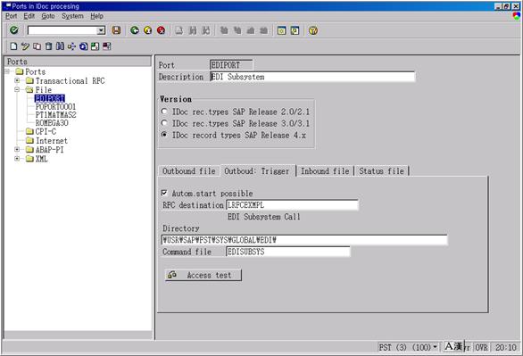Click the green checkmark Enter icon
The image size is (523, 356).
[14, 30]
